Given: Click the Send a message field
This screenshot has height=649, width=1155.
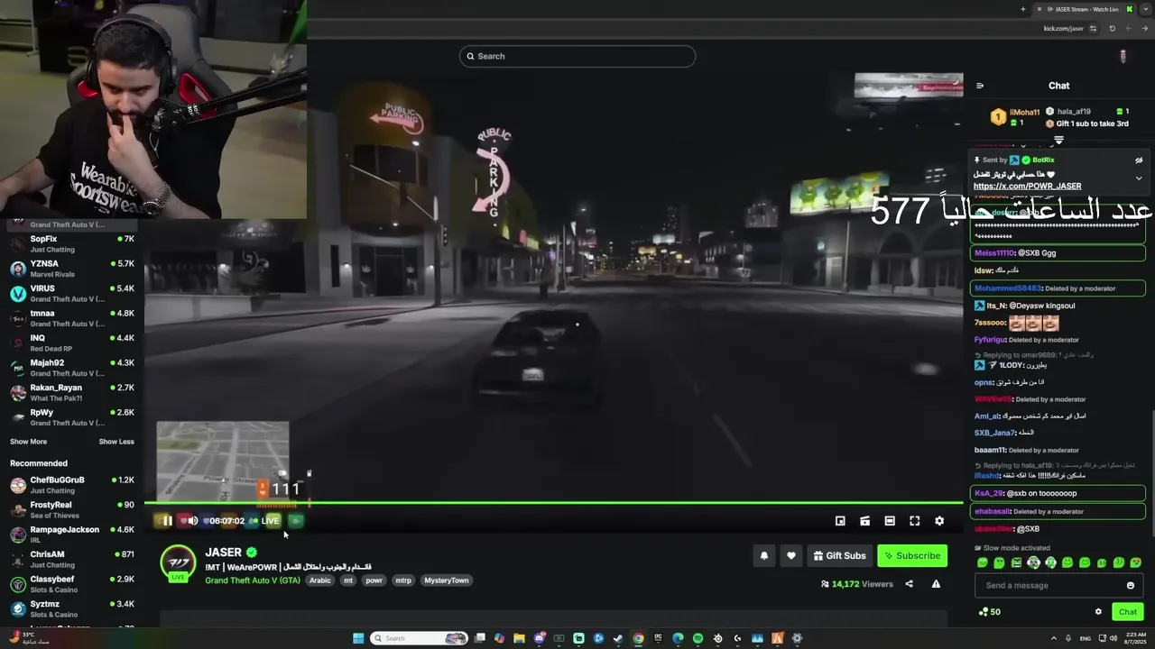Looking at the screenshot, I should 1058,586.
